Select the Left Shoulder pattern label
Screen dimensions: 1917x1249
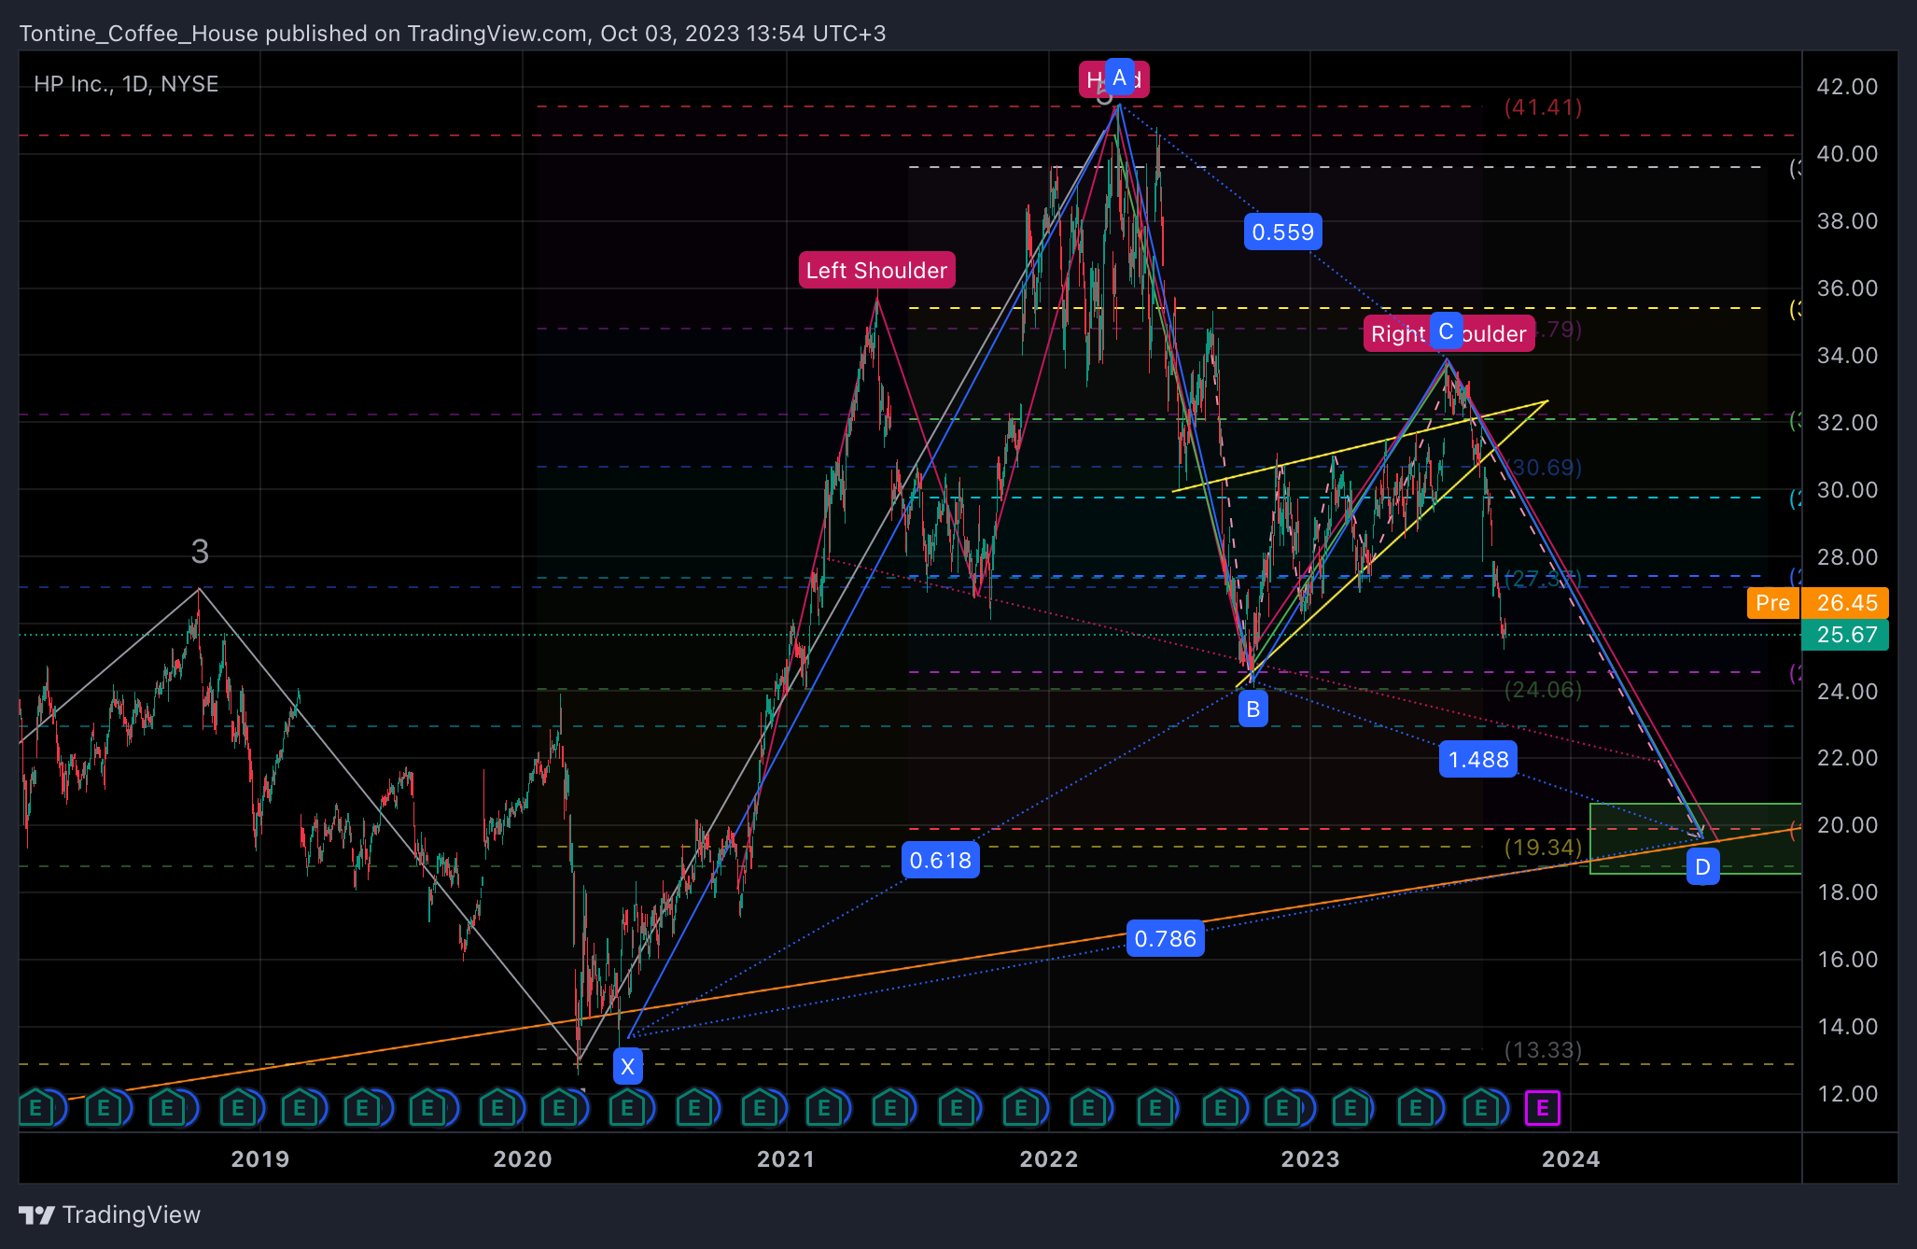[x=876, y=271]
